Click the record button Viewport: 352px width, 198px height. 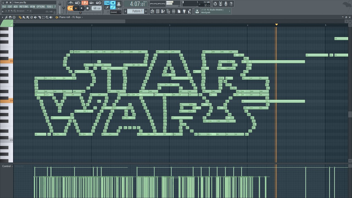coord(87,8)
